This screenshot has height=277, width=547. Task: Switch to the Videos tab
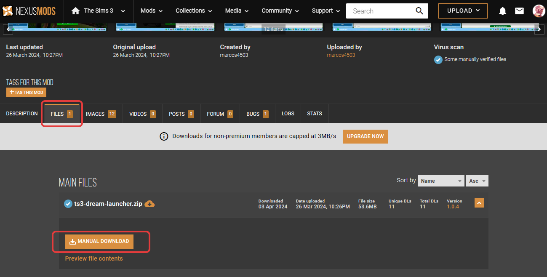pyautogui.click(x=143, y=114)
